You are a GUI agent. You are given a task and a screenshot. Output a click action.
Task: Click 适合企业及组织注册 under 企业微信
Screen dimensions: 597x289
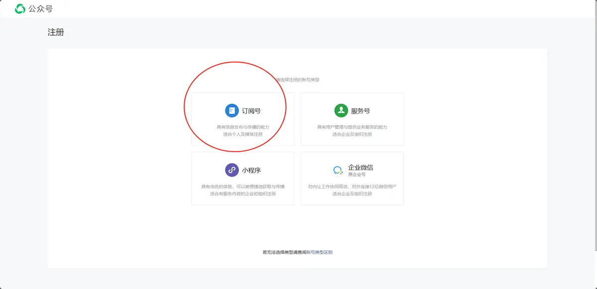(x=352, y=194)
